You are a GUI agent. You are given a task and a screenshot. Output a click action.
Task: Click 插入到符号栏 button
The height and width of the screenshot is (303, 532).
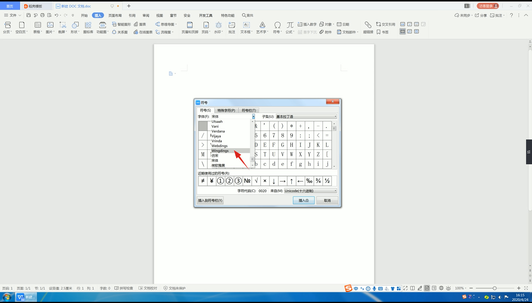[210, 201]
